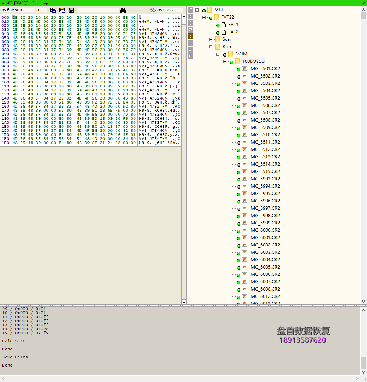
Task: Close the dump window
Action: point(364,3)
